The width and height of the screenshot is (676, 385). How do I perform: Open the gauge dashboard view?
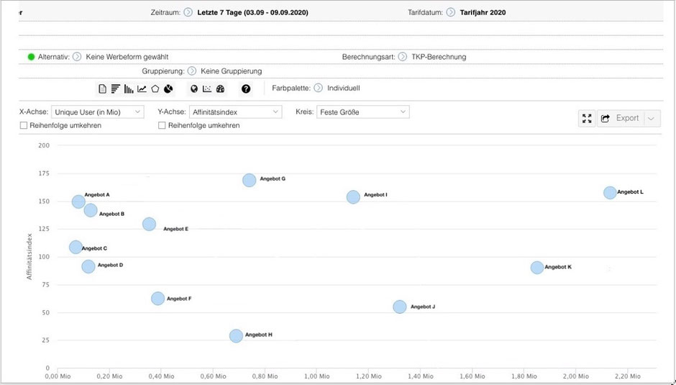[220, 89]
